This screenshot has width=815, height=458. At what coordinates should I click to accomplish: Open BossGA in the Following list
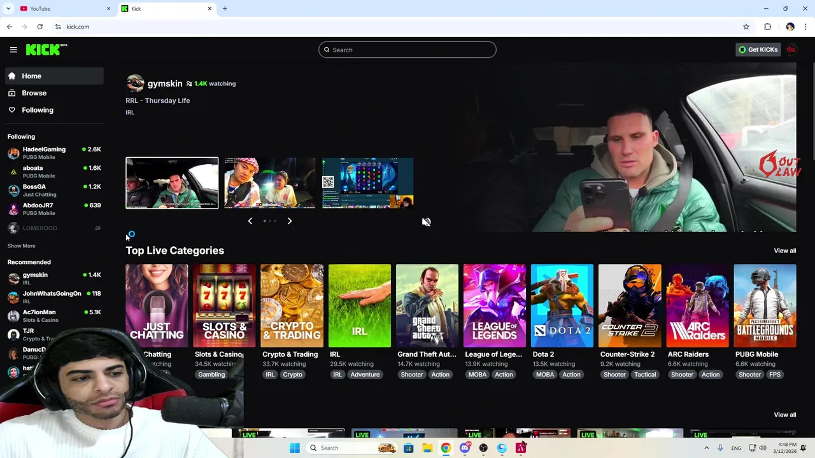coord(54,190)
